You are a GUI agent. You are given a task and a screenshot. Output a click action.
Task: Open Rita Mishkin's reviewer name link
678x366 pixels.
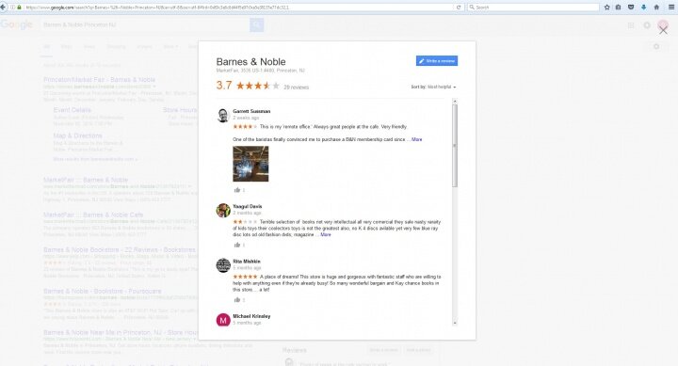[x=247, y=262]
